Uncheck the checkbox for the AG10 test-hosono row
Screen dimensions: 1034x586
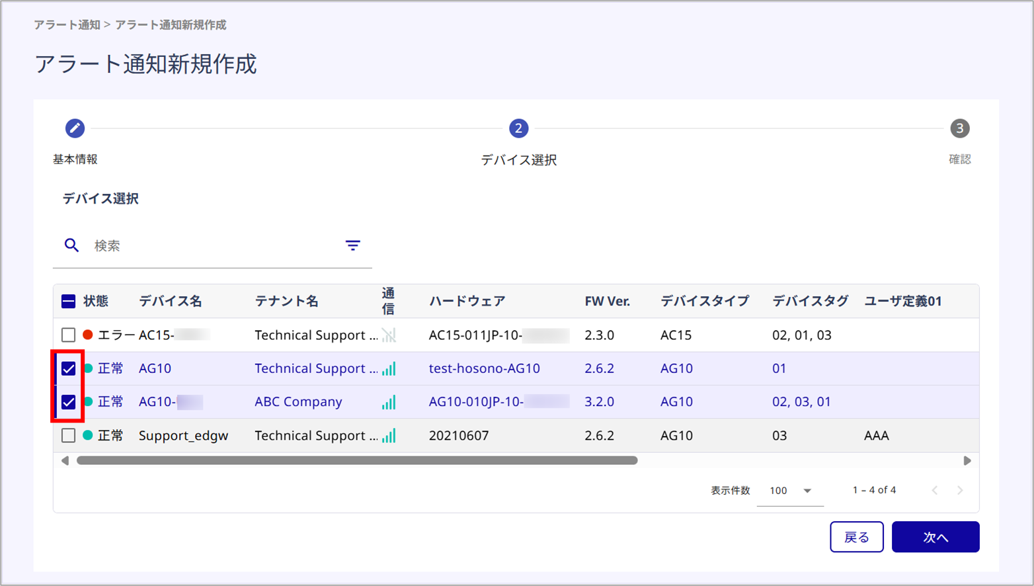[68, 368]
